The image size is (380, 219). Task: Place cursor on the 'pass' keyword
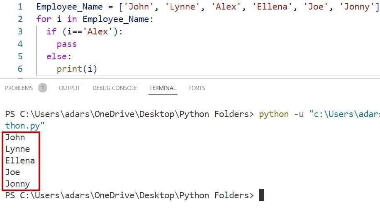(x=67, y=44)
